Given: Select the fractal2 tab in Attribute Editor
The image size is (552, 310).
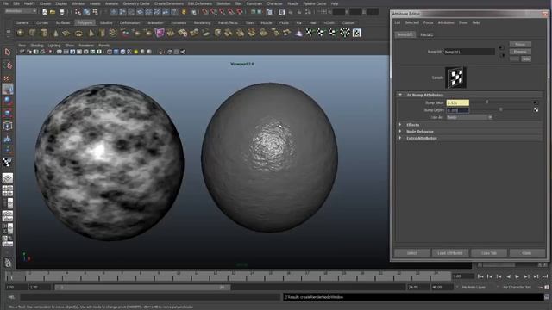Looking at the screenshot, I should (427, 34).
